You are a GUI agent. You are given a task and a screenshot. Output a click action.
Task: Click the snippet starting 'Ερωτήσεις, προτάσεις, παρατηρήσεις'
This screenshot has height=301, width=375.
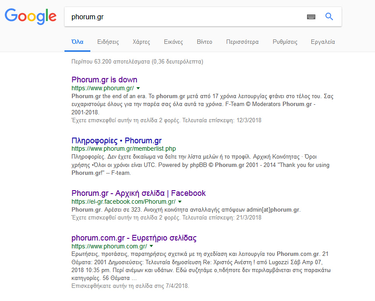201,266
